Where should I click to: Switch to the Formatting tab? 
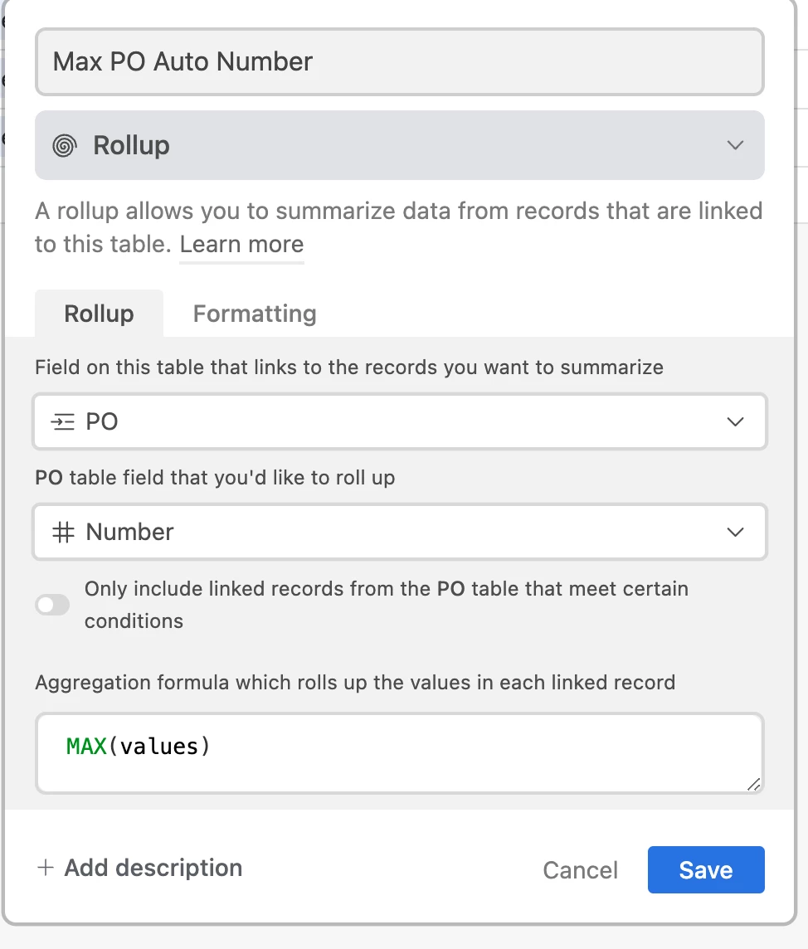(255, 314)
